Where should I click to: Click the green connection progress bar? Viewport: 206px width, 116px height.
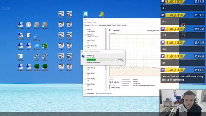[x=101, y=60]
